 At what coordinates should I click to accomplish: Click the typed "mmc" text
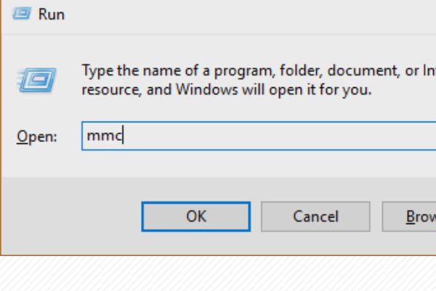104,135
